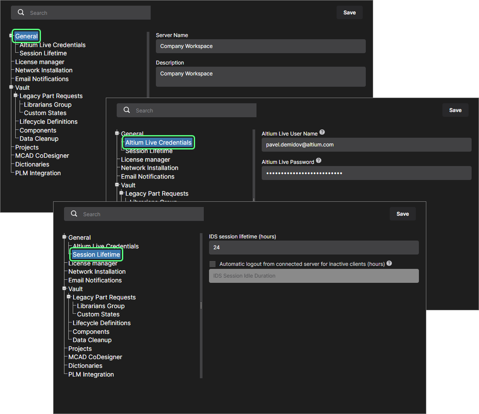Open Librarians Group in the back window tree
The width and height of the screenshot is (479, 414).
click(x=47, y=105)
